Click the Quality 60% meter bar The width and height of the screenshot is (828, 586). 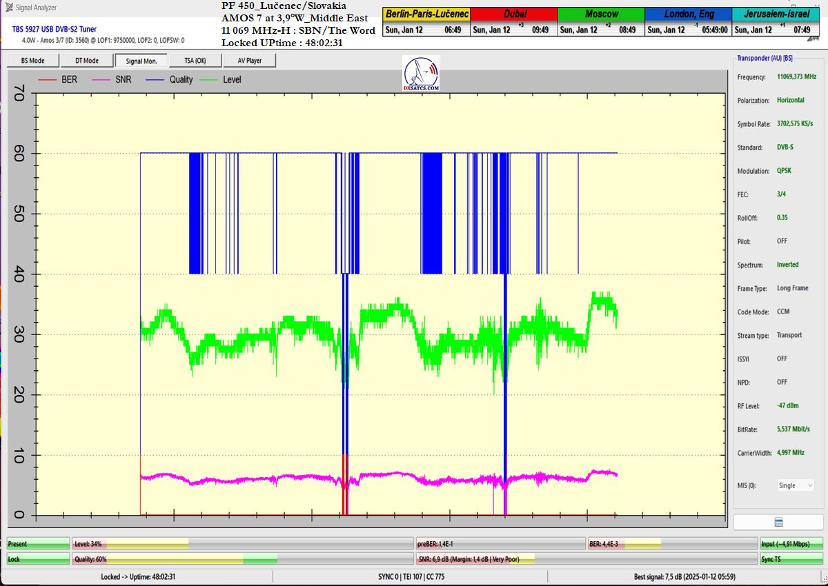click(x=242, y=559)
